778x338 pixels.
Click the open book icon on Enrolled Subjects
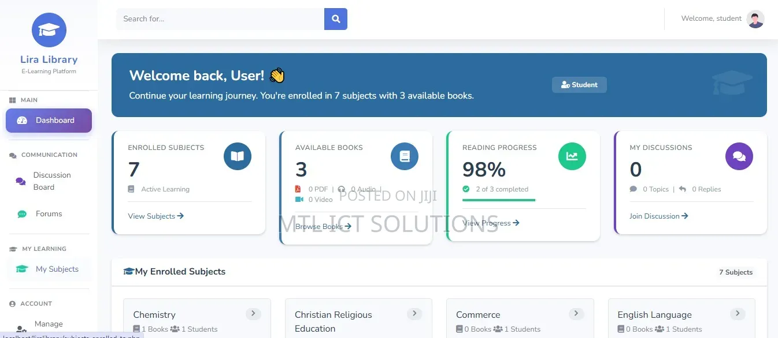click(x=238, y=156)
